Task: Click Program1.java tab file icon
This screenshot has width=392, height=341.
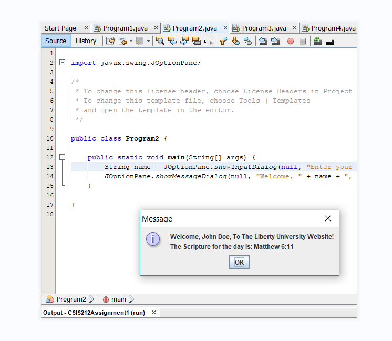Action: [x=97, y=28]
